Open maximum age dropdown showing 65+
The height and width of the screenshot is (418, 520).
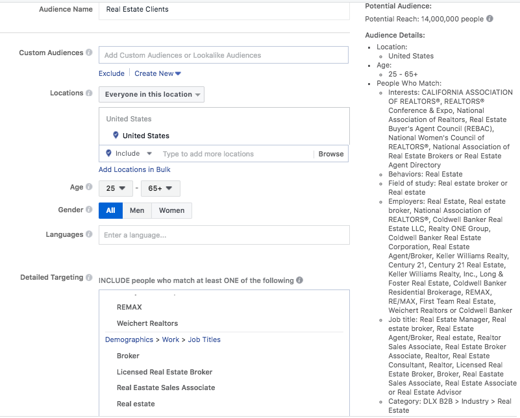(160, 188)
